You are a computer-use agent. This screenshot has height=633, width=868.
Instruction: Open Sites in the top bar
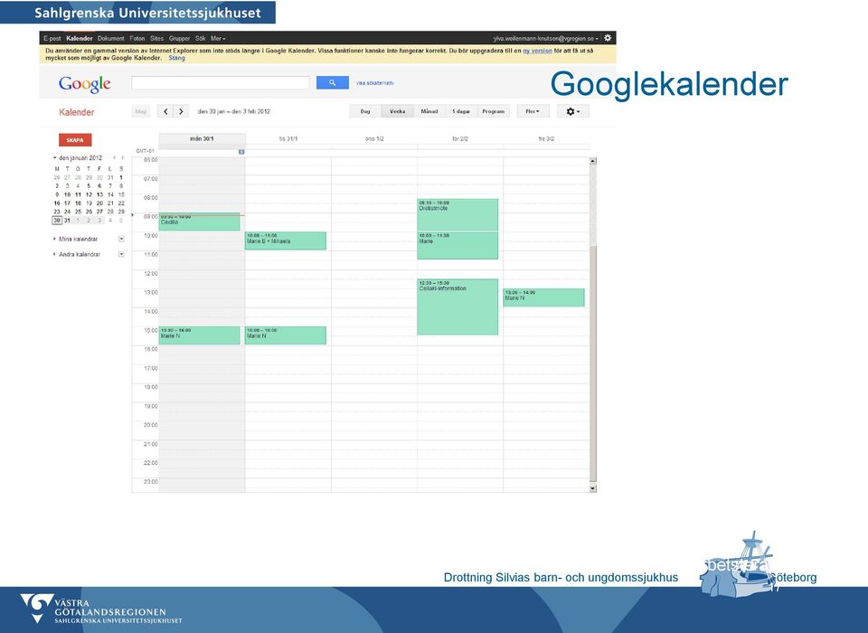coord(156,39)
